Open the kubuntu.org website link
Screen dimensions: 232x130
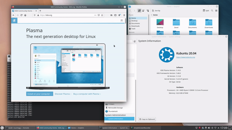(186, 57)
